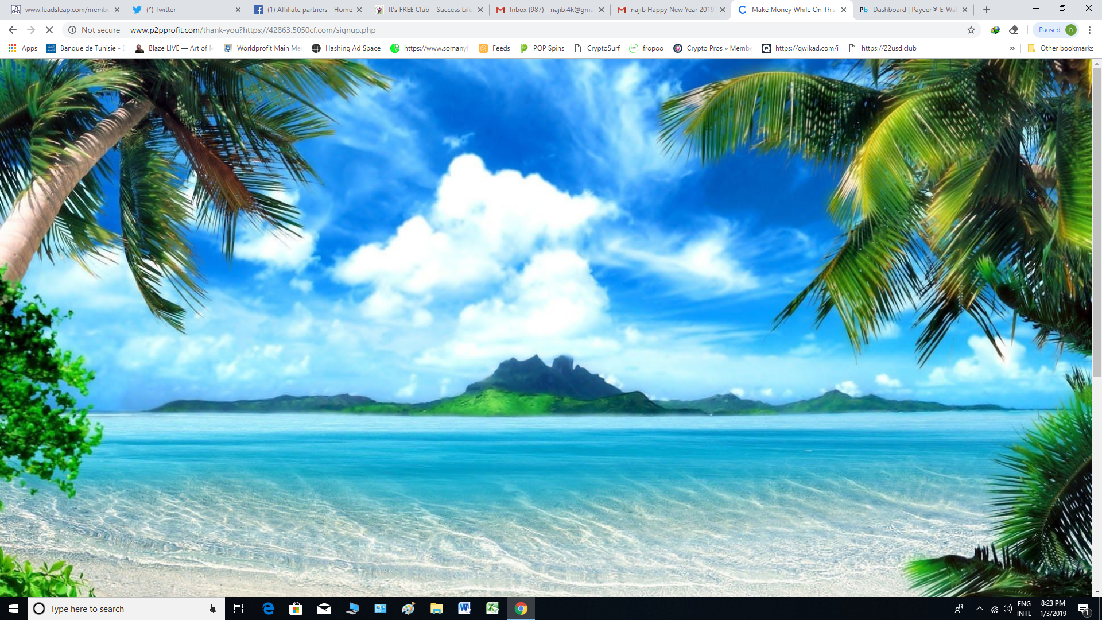Open the Chrome three-dot menu

coord(1089,30)
